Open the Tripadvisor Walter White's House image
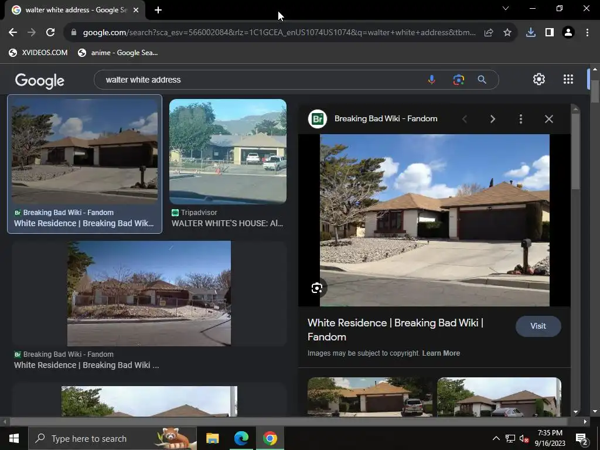The width and height of the screenshot is (600, 450). (228, 152)
